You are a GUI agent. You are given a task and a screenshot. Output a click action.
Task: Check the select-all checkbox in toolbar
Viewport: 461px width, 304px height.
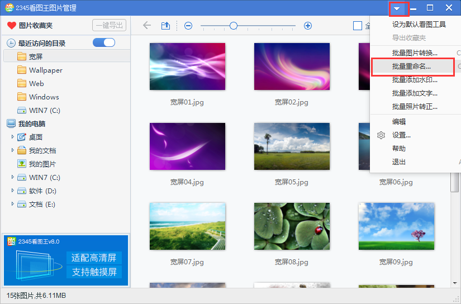pyautogui.click(x=358, y=26)
